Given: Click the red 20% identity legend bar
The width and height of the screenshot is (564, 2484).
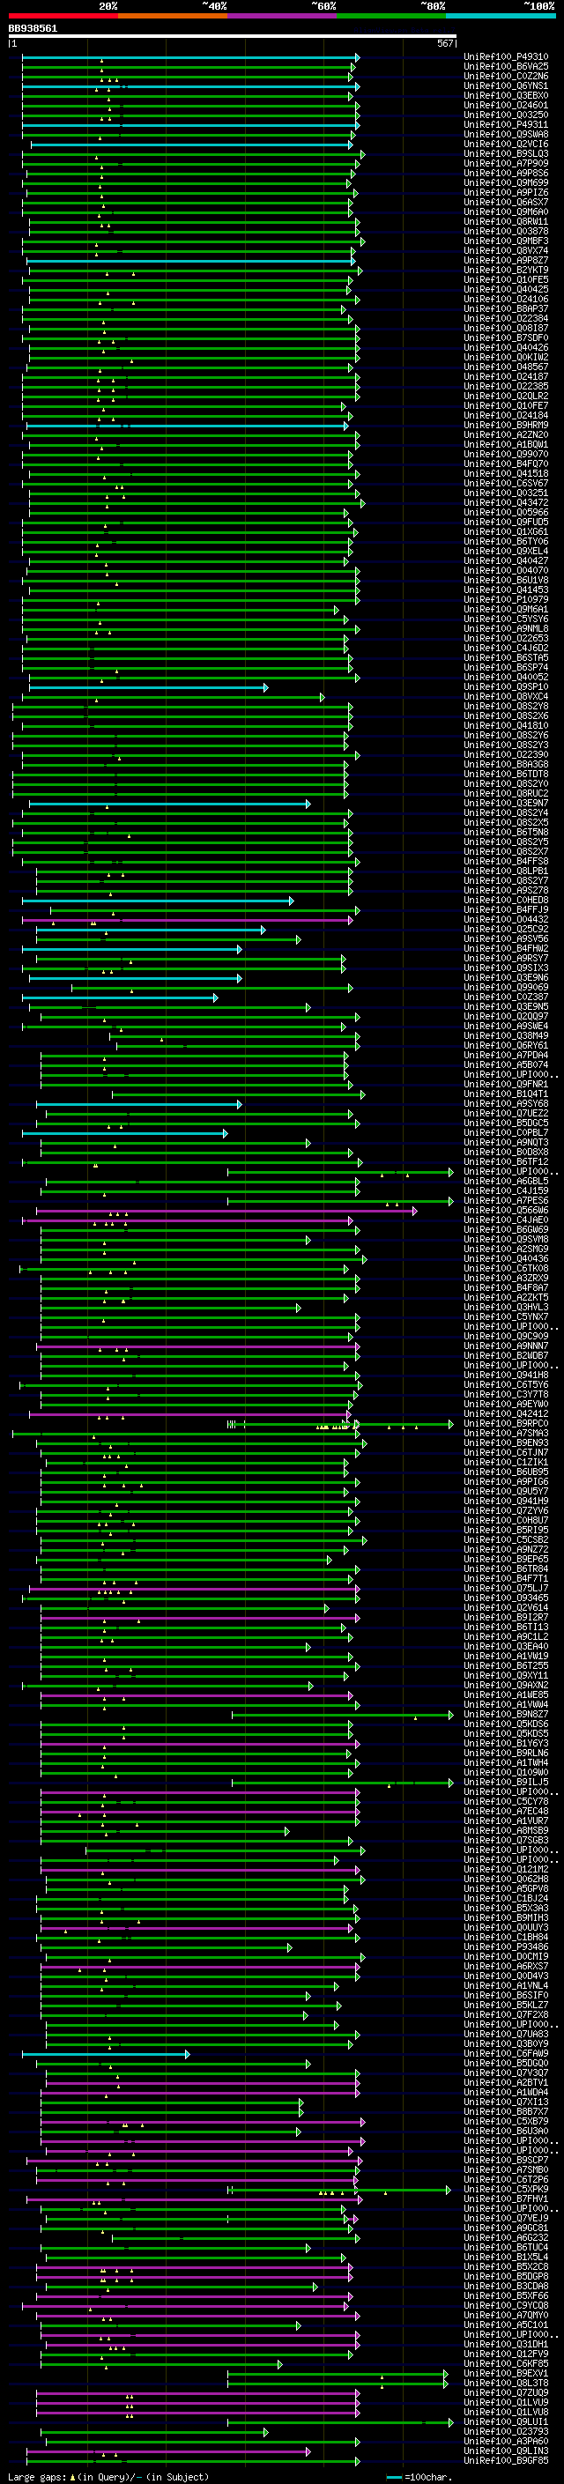Looking at the screenshot, I should tap(63, 16).
